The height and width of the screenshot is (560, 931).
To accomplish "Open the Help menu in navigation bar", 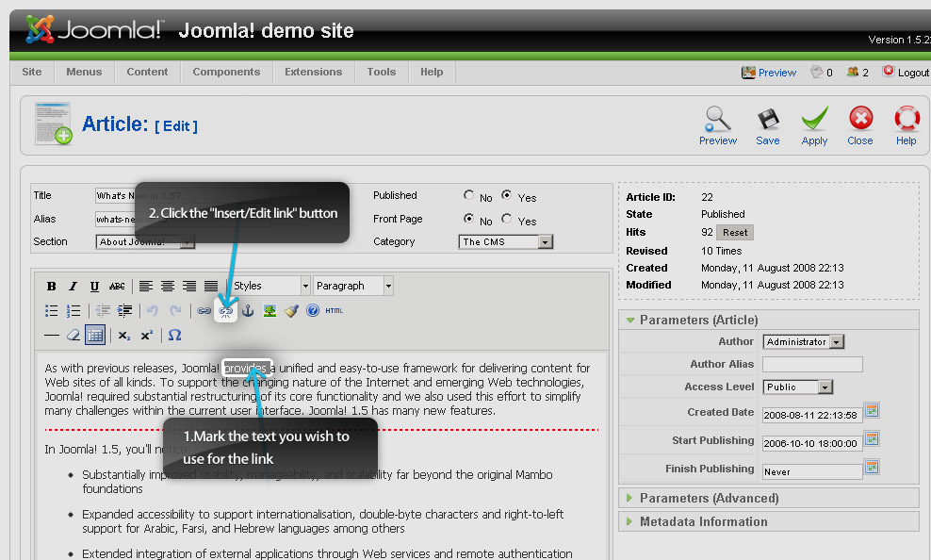I will click(432, 72).
